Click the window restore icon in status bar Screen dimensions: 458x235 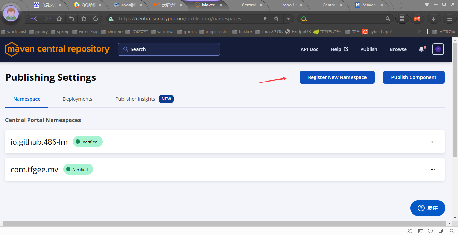(x=441, y=231)
